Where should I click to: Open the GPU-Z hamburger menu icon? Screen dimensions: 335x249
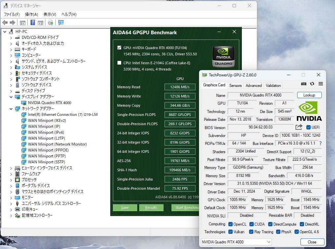point(321,84)
